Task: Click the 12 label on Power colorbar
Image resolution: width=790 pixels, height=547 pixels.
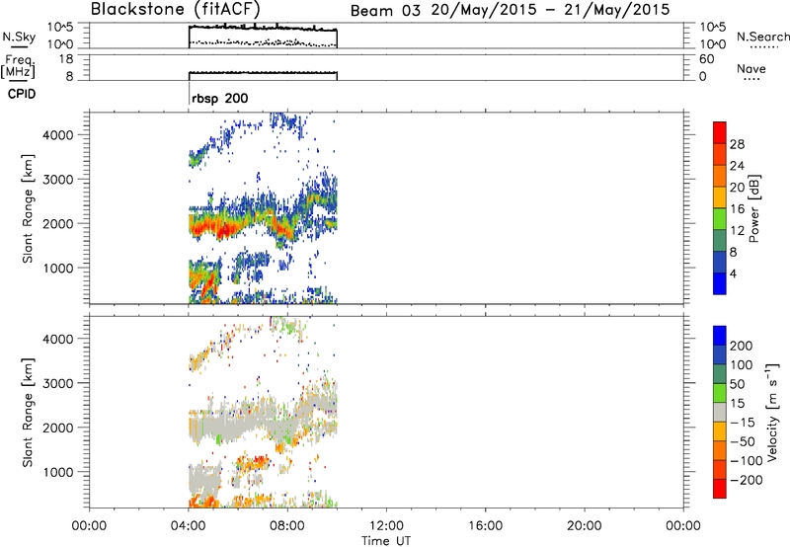Action: (737, 231)
